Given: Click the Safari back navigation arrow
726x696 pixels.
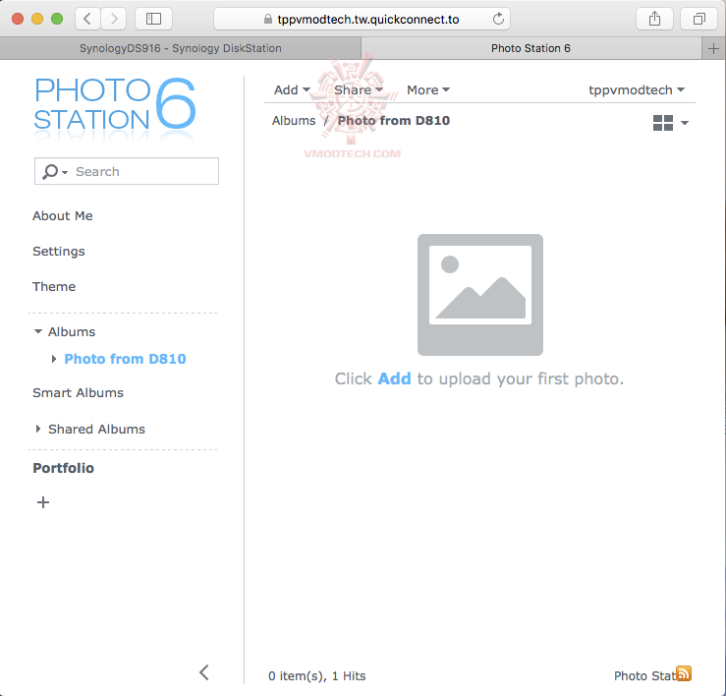Looking at the screenshot, I should [87, 19].
